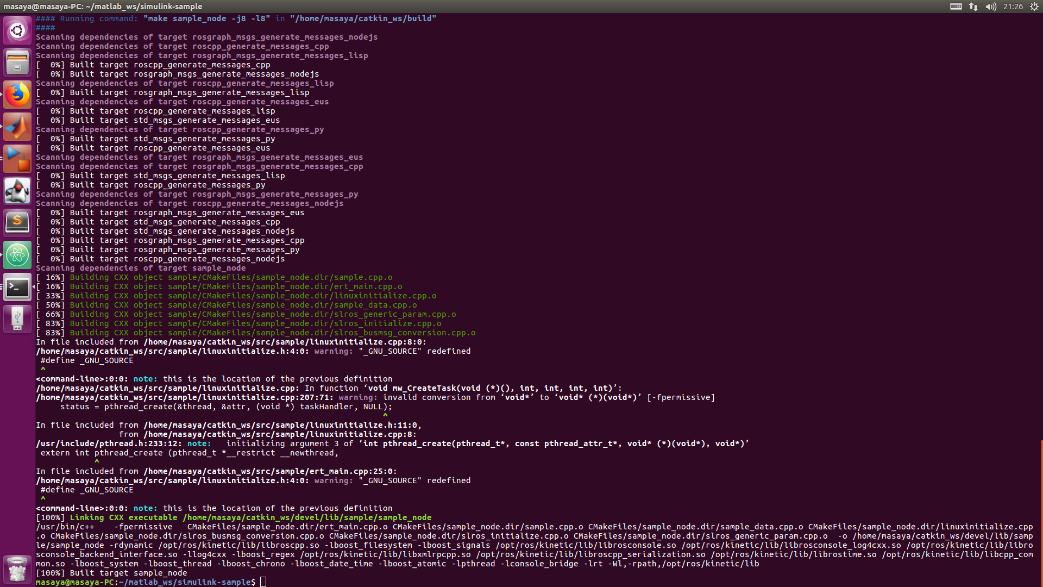This screenshot has width=1043, height=587.
Task: Open the network indicator menu
Action: pyautogui.click(x=973, y=7)
